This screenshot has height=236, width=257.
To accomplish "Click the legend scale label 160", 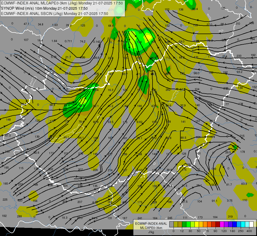I will 232,231.
